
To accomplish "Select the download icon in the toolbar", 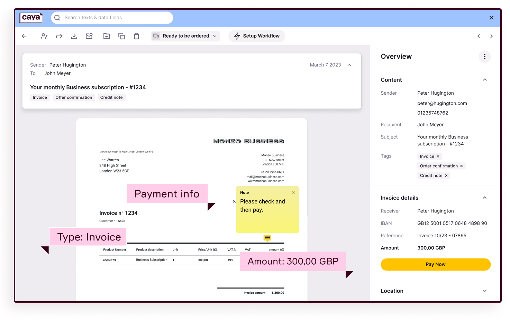I will 74,36.
